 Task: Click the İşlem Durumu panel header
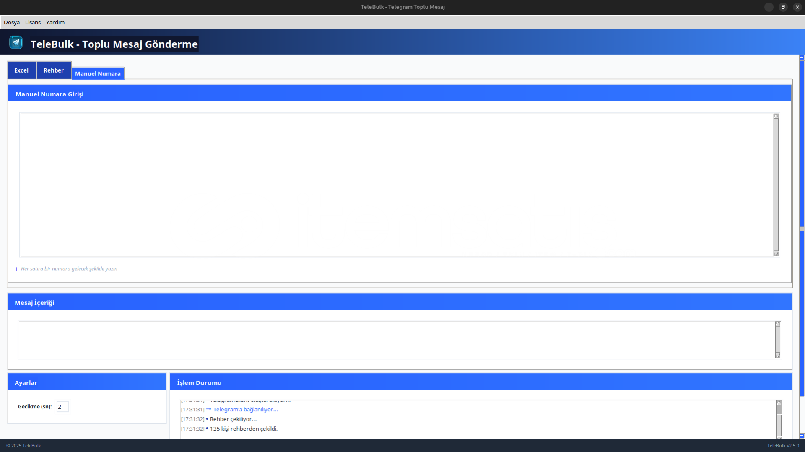click(x=481, y=382)
